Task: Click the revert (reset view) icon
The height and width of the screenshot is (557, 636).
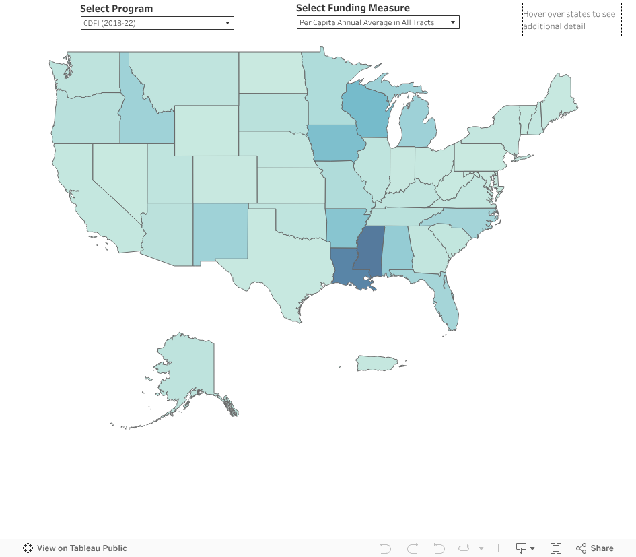Action: [x=438, y=548]
